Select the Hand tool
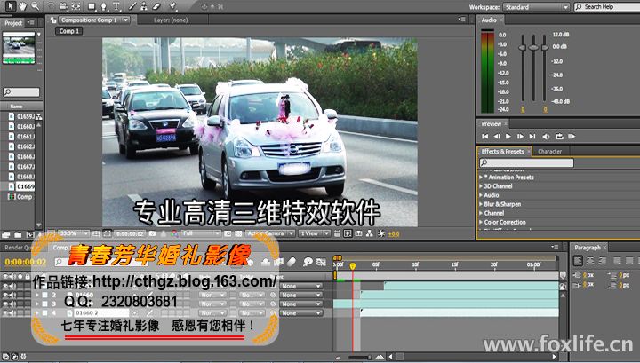640x363 pixels. pos(23,5)
